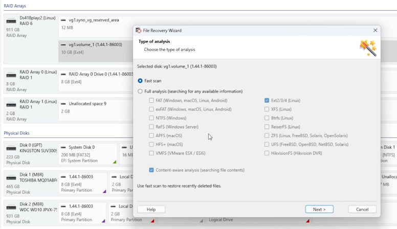The image size is (397, 229).
Task: Tick the HikvisionFS (Hikvision DVR) checkbox
Action: (x=267, y=153)
